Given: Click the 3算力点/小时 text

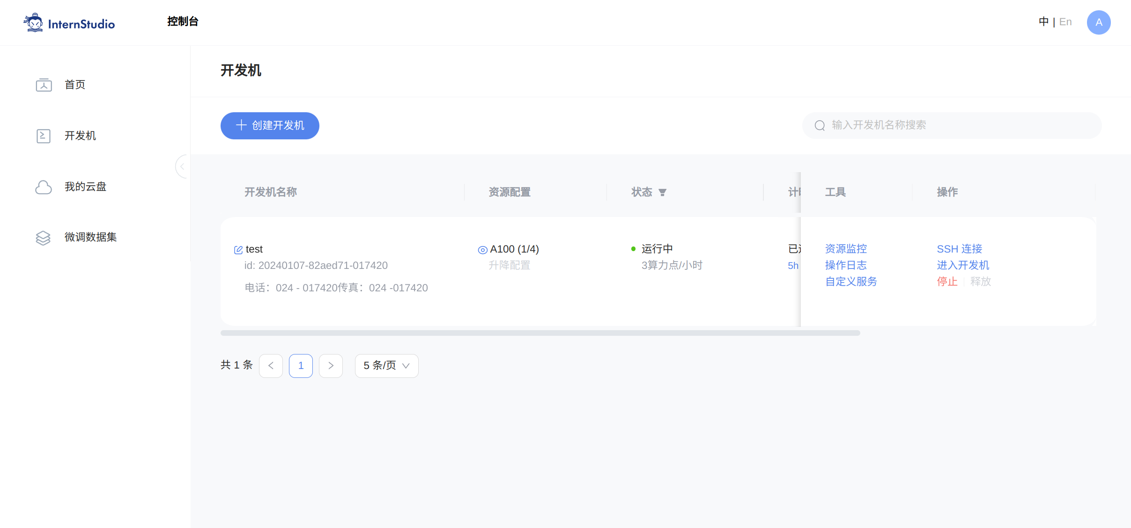Looking at the screenshot, I should pyautogui.click(x=672, y=265).
